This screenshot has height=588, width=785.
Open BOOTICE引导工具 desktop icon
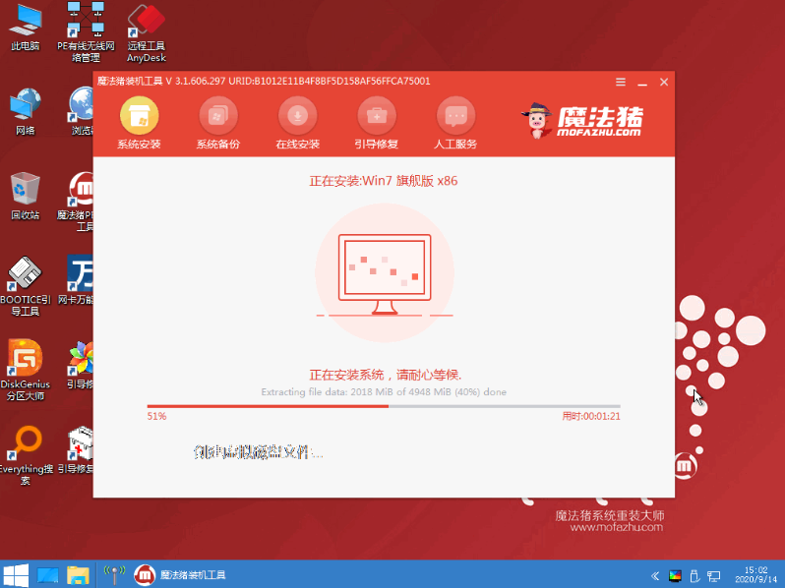tap(25, 286)
